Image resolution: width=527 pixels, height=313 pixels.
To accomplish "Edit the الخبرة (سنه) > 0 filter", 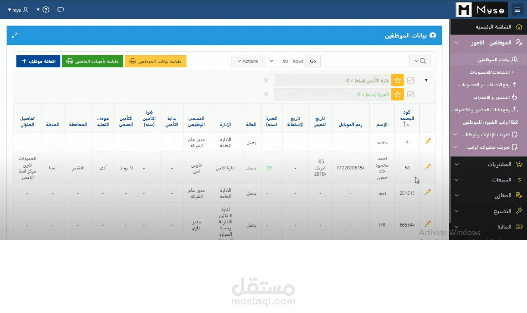I will point(373,95).
